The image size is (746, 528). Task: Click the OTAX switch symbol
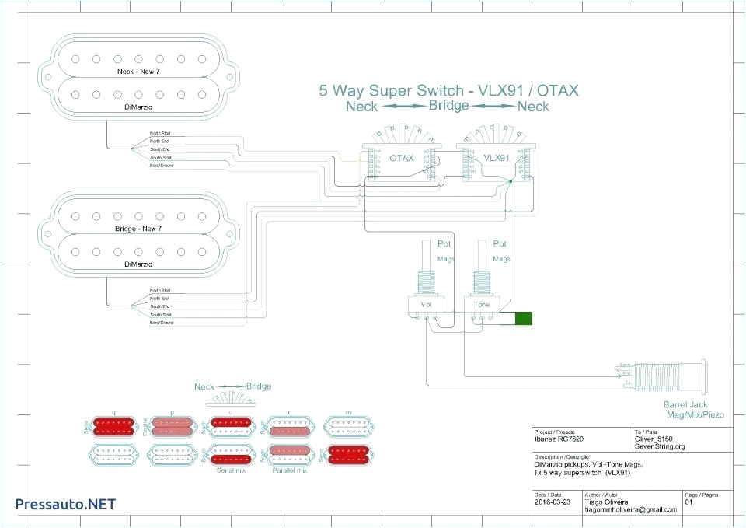(x=402, y=159)
